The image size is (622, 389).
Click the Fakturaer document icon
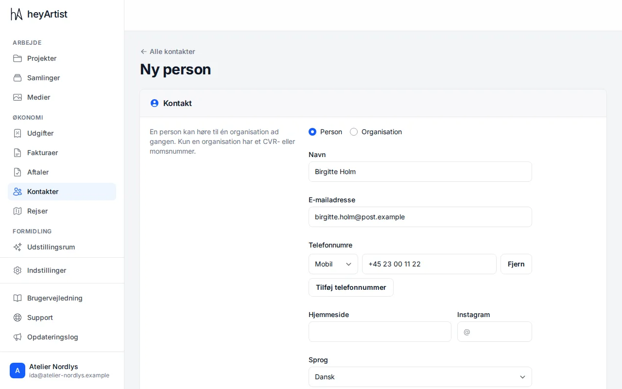click(17, 153)
